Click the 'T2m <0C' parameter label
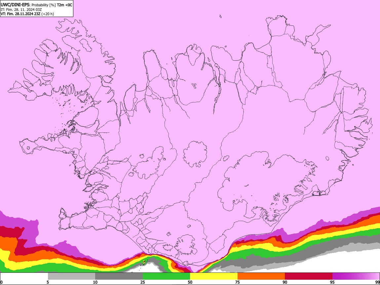 [x=64, y=5]
